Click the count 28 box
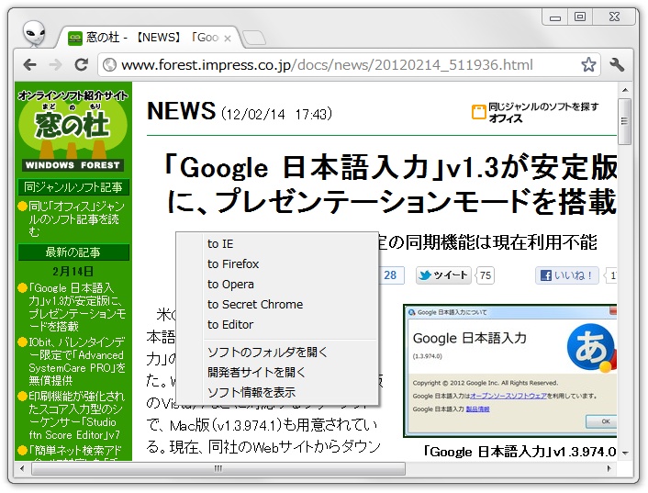Viewport: 648px width, 493px height. click(390, 275)
